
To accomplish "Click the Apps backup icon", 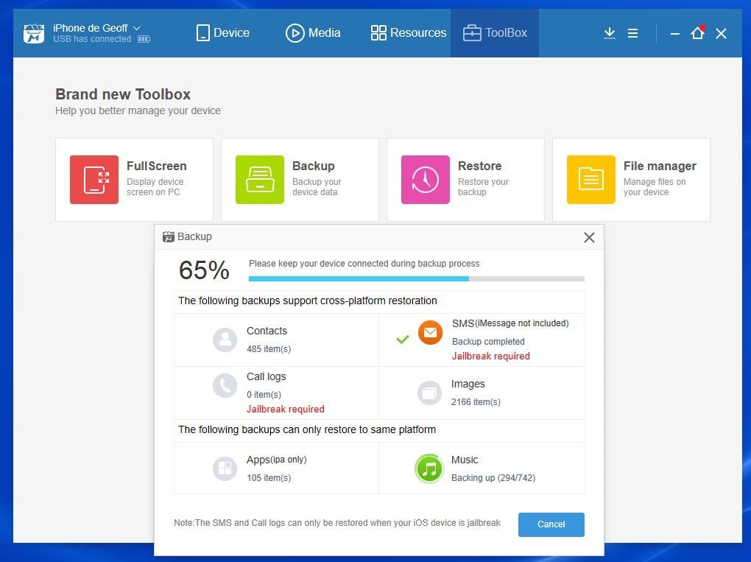I will pos(225,468).
